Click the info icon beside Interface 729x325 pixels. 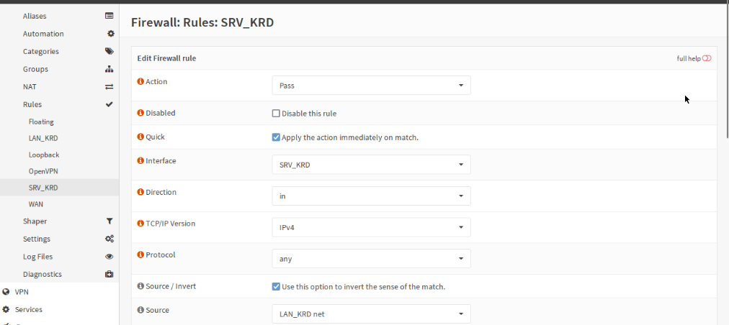[x=140, y=161]
